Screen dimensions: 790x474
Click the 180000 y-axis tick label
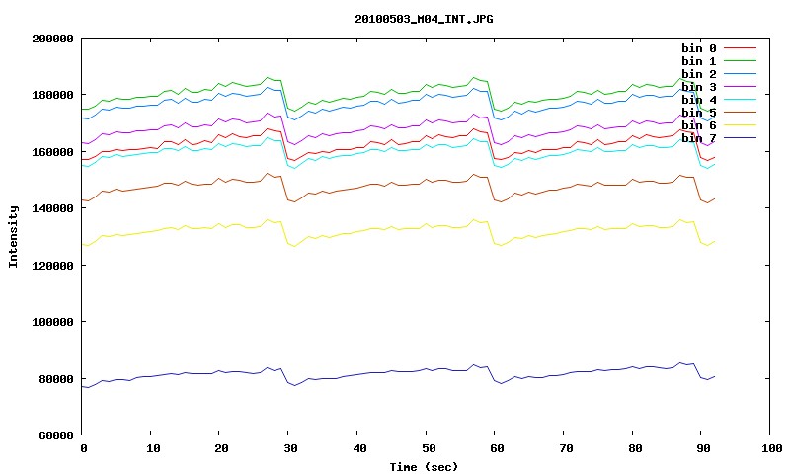tap(52, 95)
